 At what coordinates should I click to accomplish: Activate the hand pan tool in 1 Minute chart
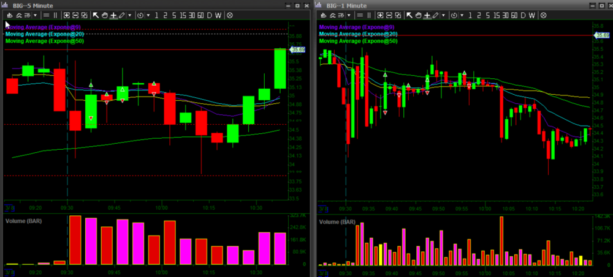click(418, 15)
